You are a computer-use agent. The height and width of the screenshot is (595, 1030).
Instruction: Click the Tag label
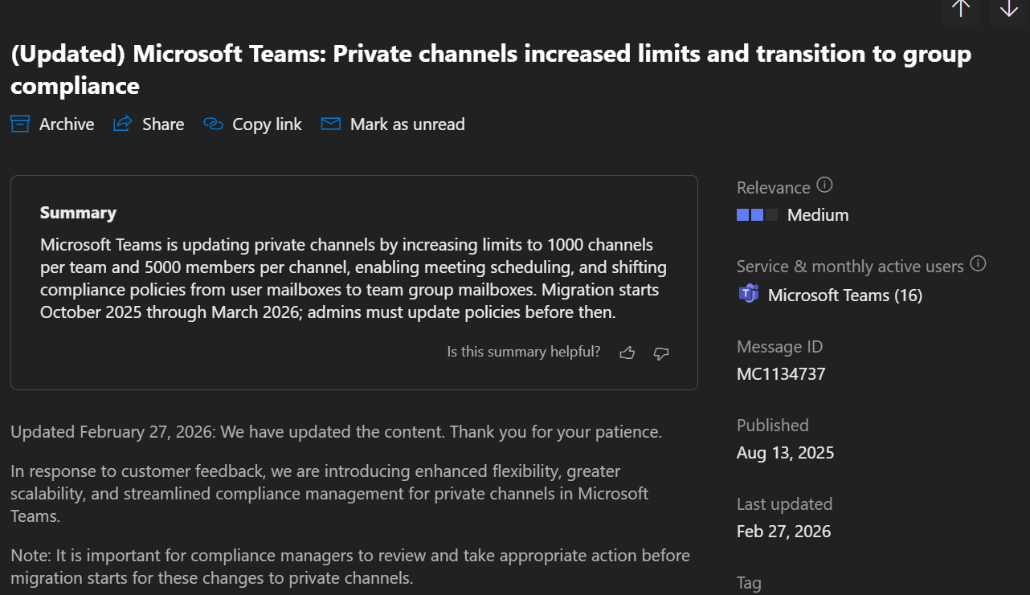tap(749, 583)
